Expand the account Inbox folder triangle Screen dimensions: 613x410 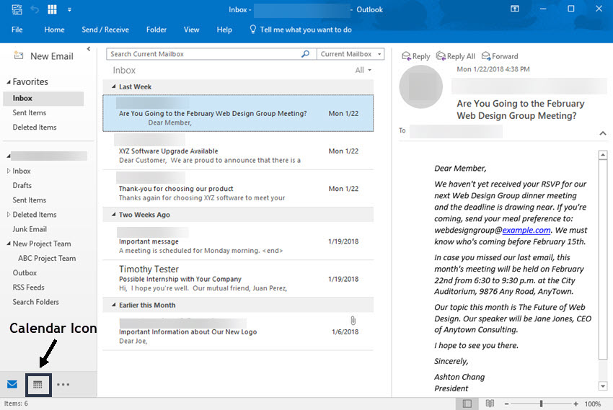coord(9,171)
